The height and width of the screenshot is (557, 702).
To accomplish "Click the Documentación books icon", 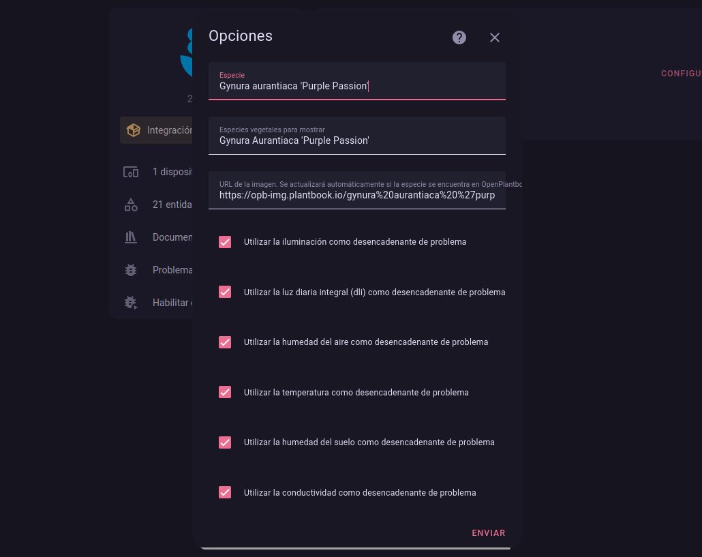I will 131,237.
